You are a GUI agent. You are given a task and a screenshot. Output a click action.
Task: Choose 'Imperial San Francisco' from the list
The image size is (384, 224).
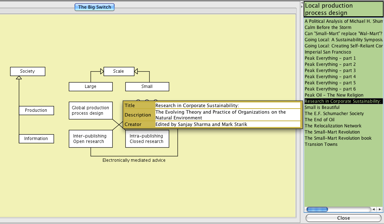pos(328,52)
